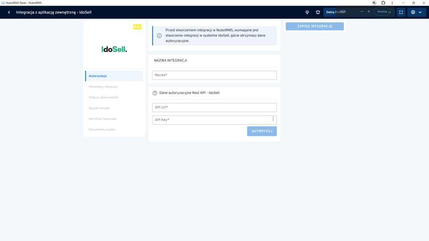Click the lightbulb tips icon

click(x=307, y=12)
